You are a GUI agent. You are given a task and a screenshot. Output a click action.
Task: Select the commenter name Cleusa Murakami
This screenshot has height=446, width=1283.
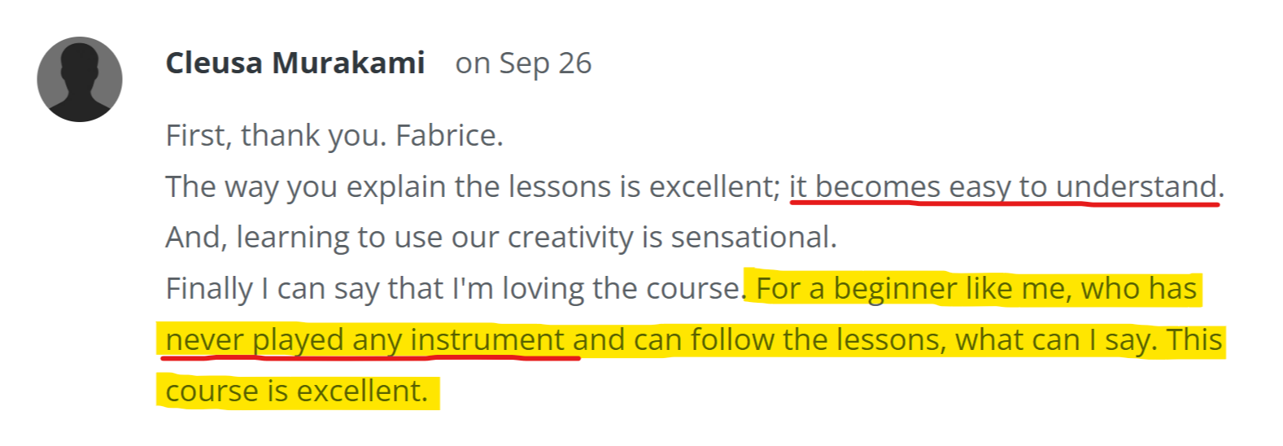click(295, 63)
